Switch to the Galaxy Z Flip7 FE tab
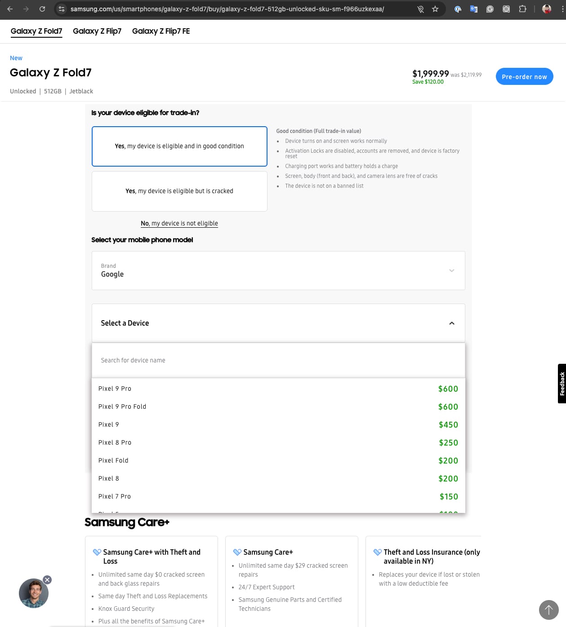 click(x=161, y=31)
